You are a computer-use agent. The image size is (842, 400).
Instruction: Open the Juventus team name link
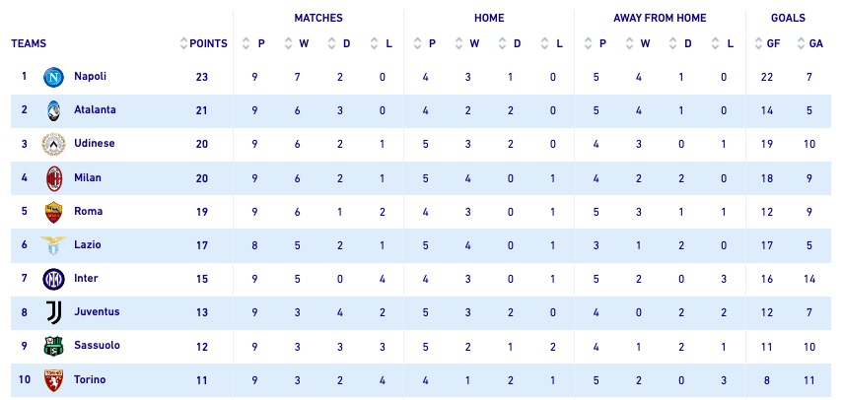click(x=97, y=312)
